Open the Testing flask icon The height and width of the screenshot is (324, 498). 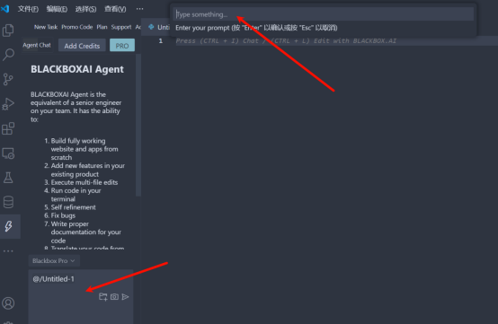click(8, 178)
